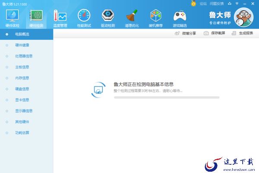The width and height of the screenshot is (259, 173).
Task: Click the detection progress bar
Action: pos(167,97)
